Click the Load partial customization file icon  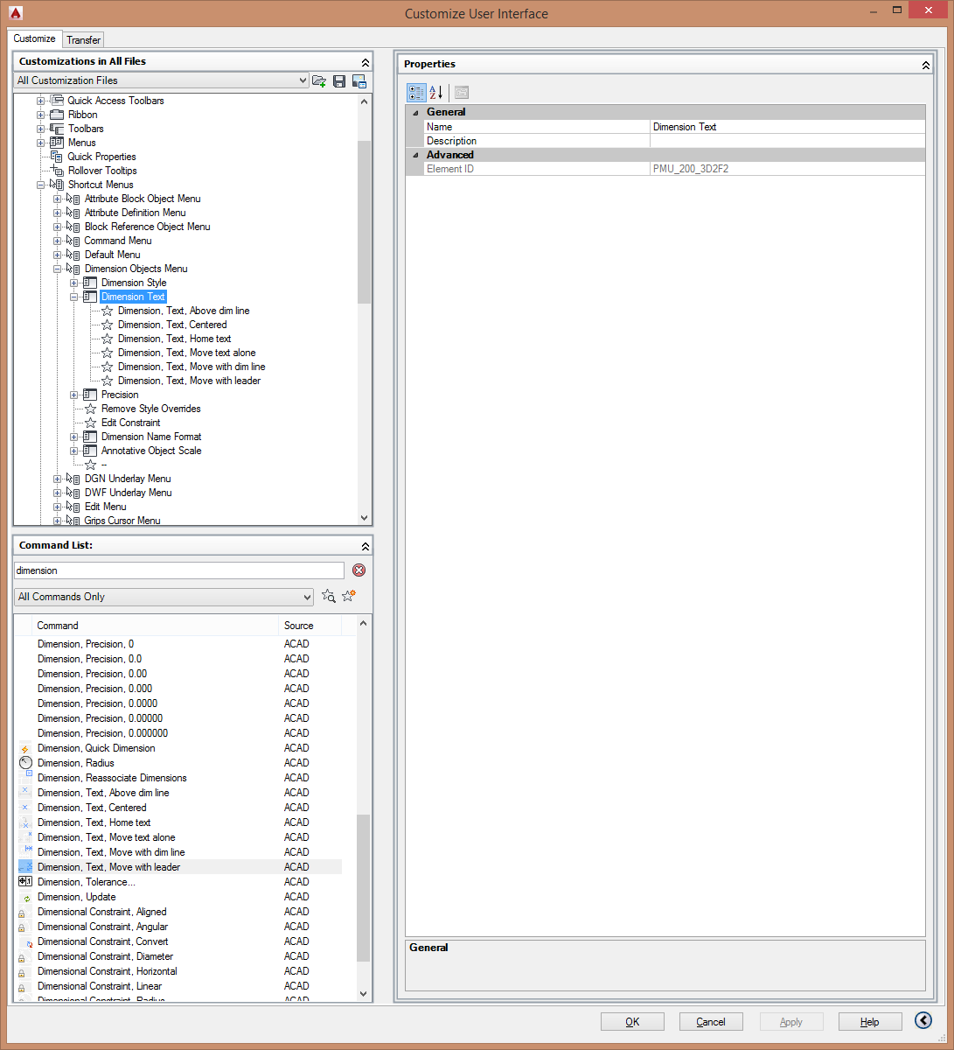319,80
